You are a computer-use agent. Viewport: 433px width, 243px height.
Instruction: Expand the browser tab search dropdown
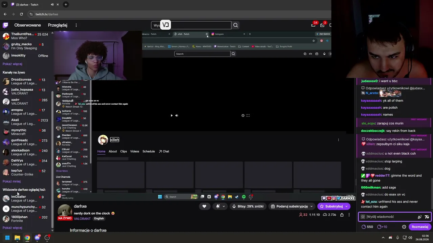click(4, 5)
